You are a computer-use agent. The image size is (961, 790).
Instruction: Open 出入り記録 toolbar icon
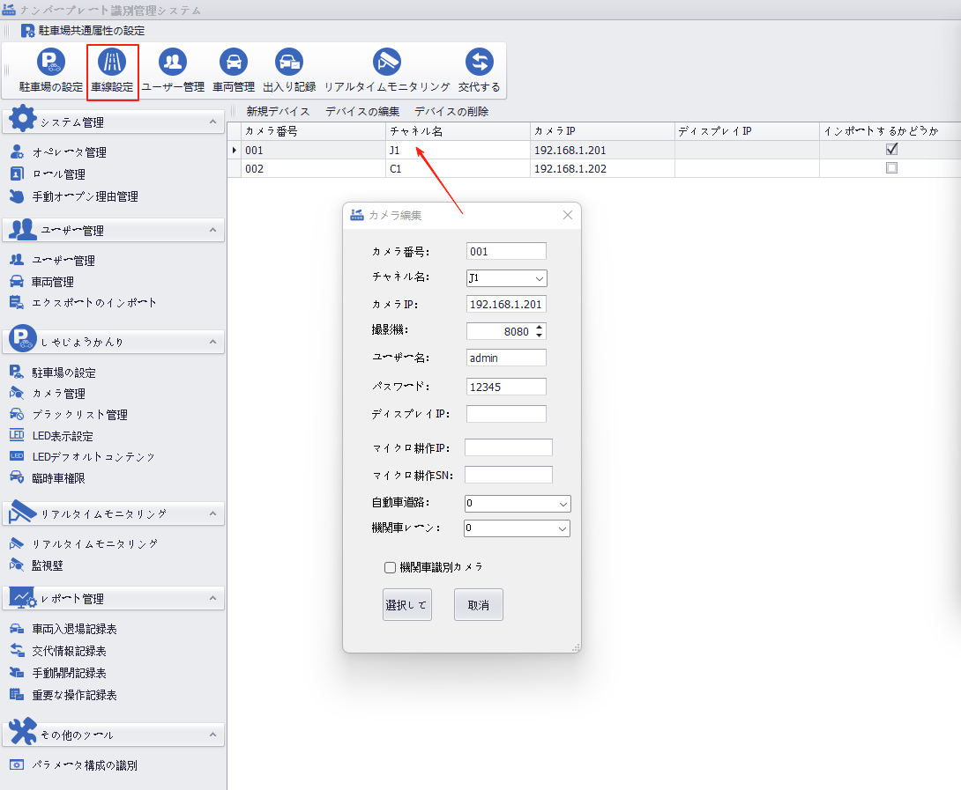(x=289, y=63)
